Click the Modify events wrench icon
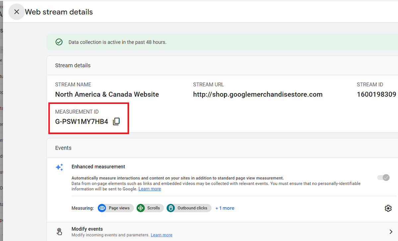 click(59, 231)
